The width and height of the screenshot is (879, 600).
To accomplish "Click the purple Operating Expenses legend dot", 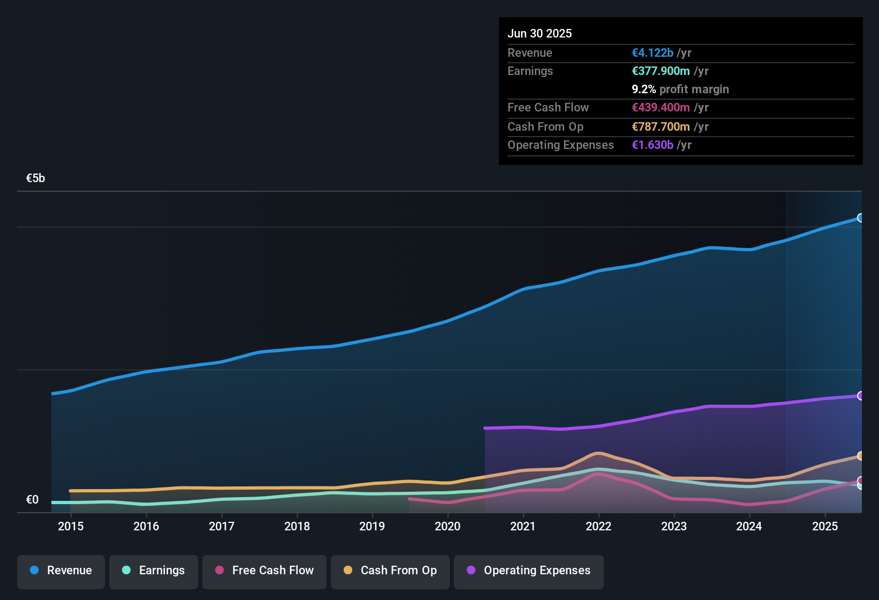I will click(x=470, y=571).
